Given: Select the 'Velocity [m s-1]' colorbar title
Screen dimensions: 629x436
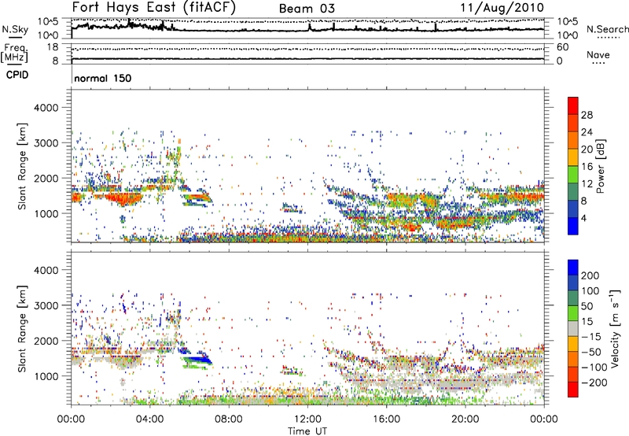Looking at the screenshot, I should [x=616, y=328].
